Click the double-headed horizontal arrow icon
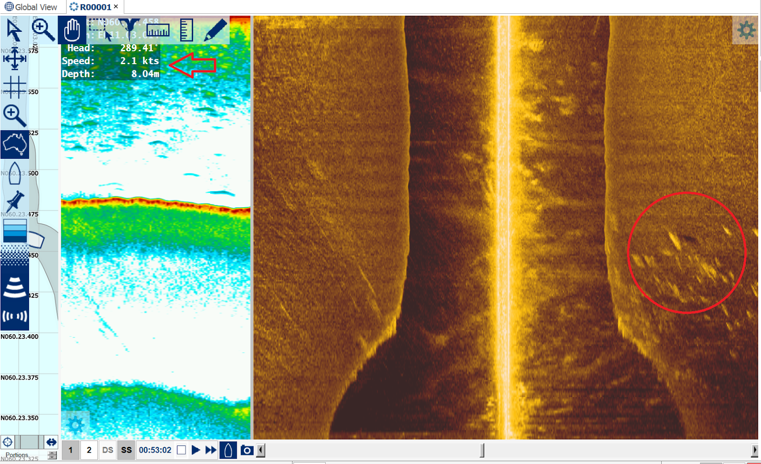This screenshot has width=761, height=464. [x=51, y=442]
